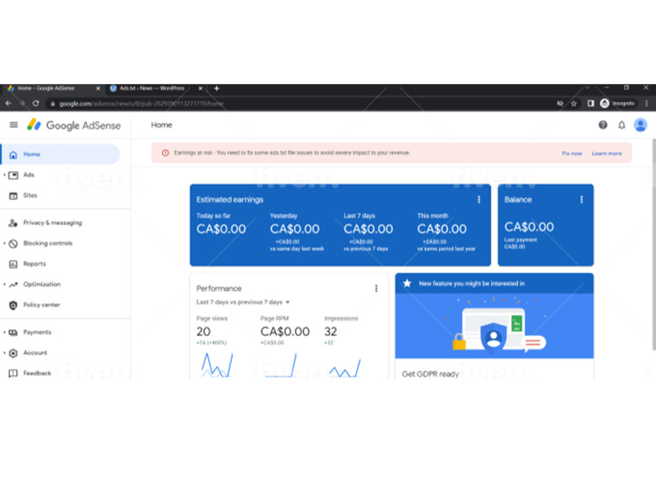
Task: Switch to Ads.txt WordPress tab
Action: 152,89
